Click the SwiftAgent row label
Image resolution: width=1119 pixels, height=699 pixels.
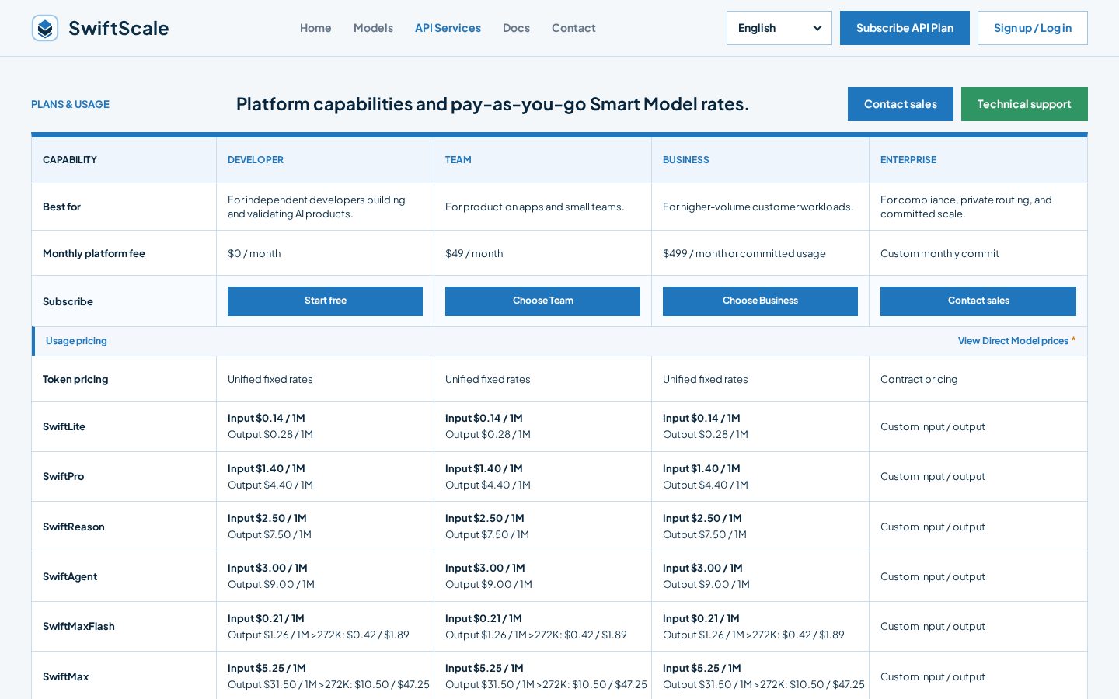click(x=70, y=576)
